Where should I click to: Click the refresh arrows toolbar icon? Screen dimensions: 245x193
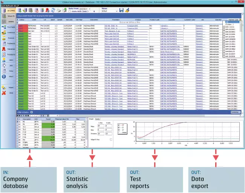point(54,9)
